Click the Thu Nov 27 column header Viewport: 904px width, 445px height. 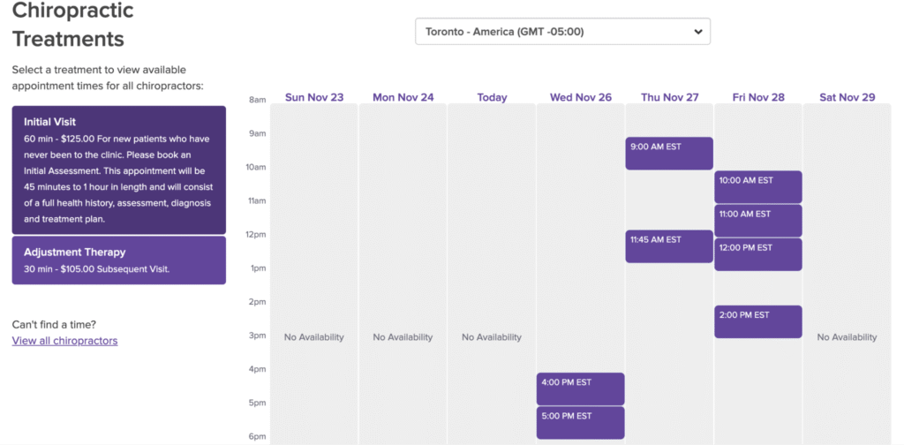coord(669,97)
